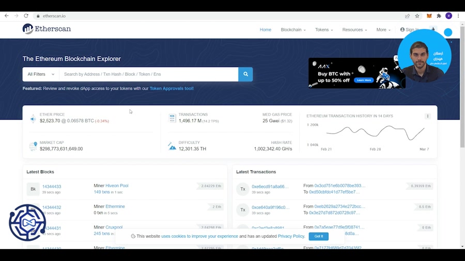Click inside the address search field

click(148, 74)
